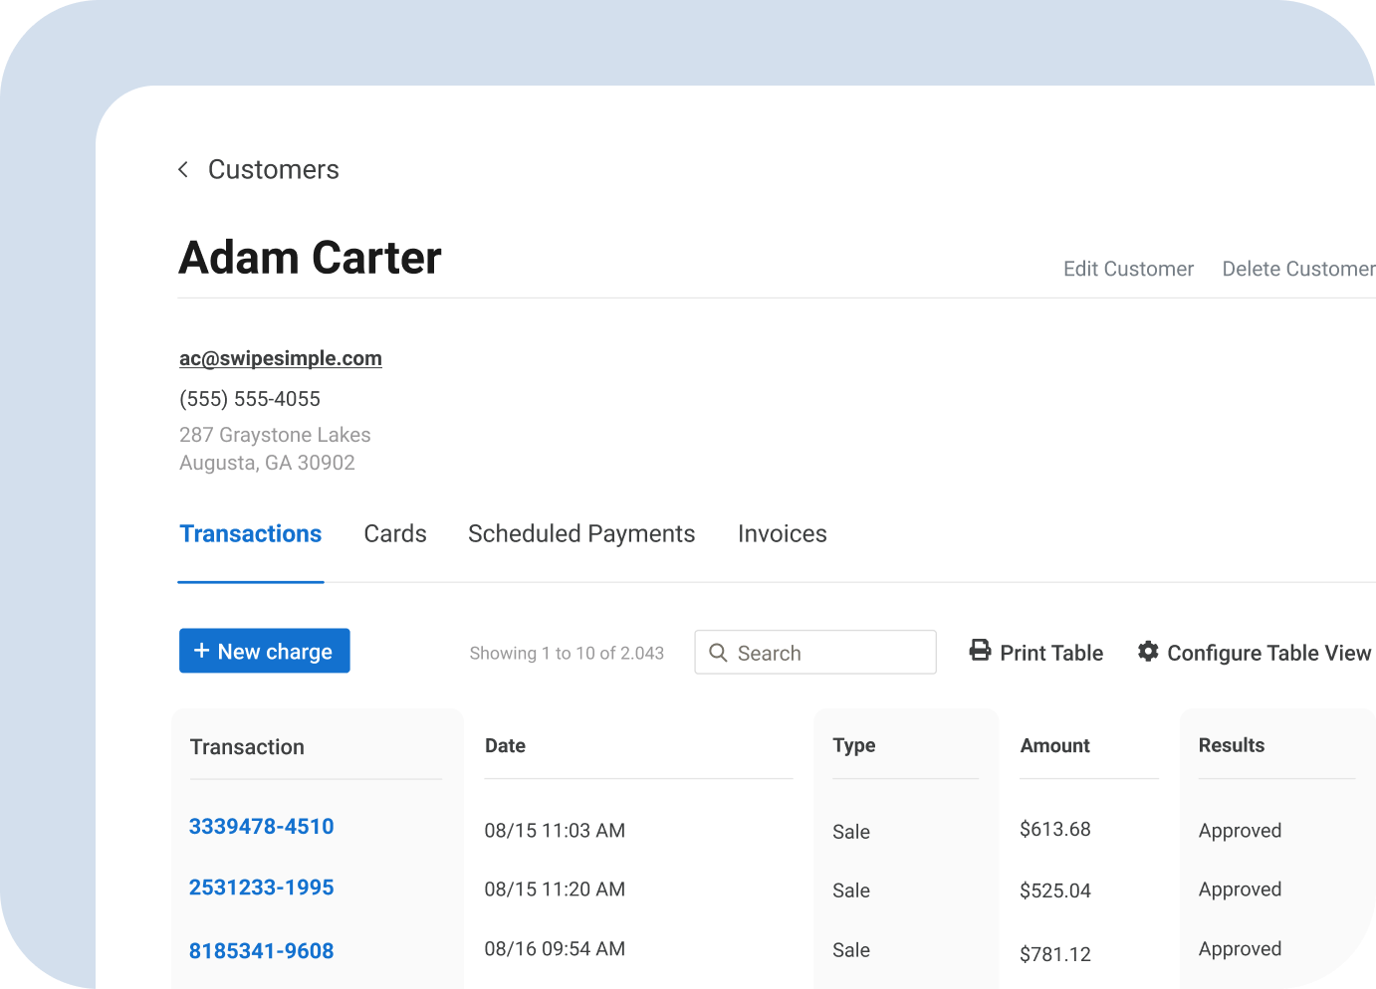Open transaction 2531233-1995

click(261, 888)
